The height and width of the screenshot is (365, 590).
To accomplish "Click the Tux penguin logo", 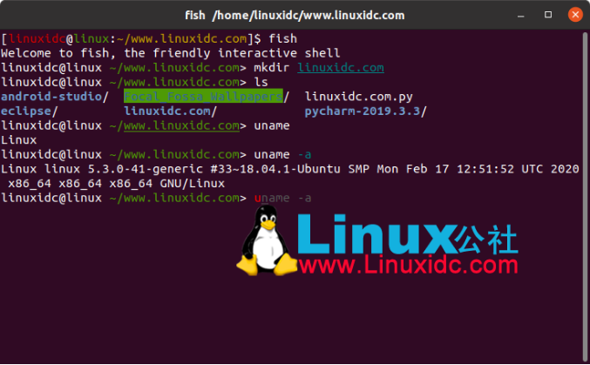I will (x=267, y=240).
